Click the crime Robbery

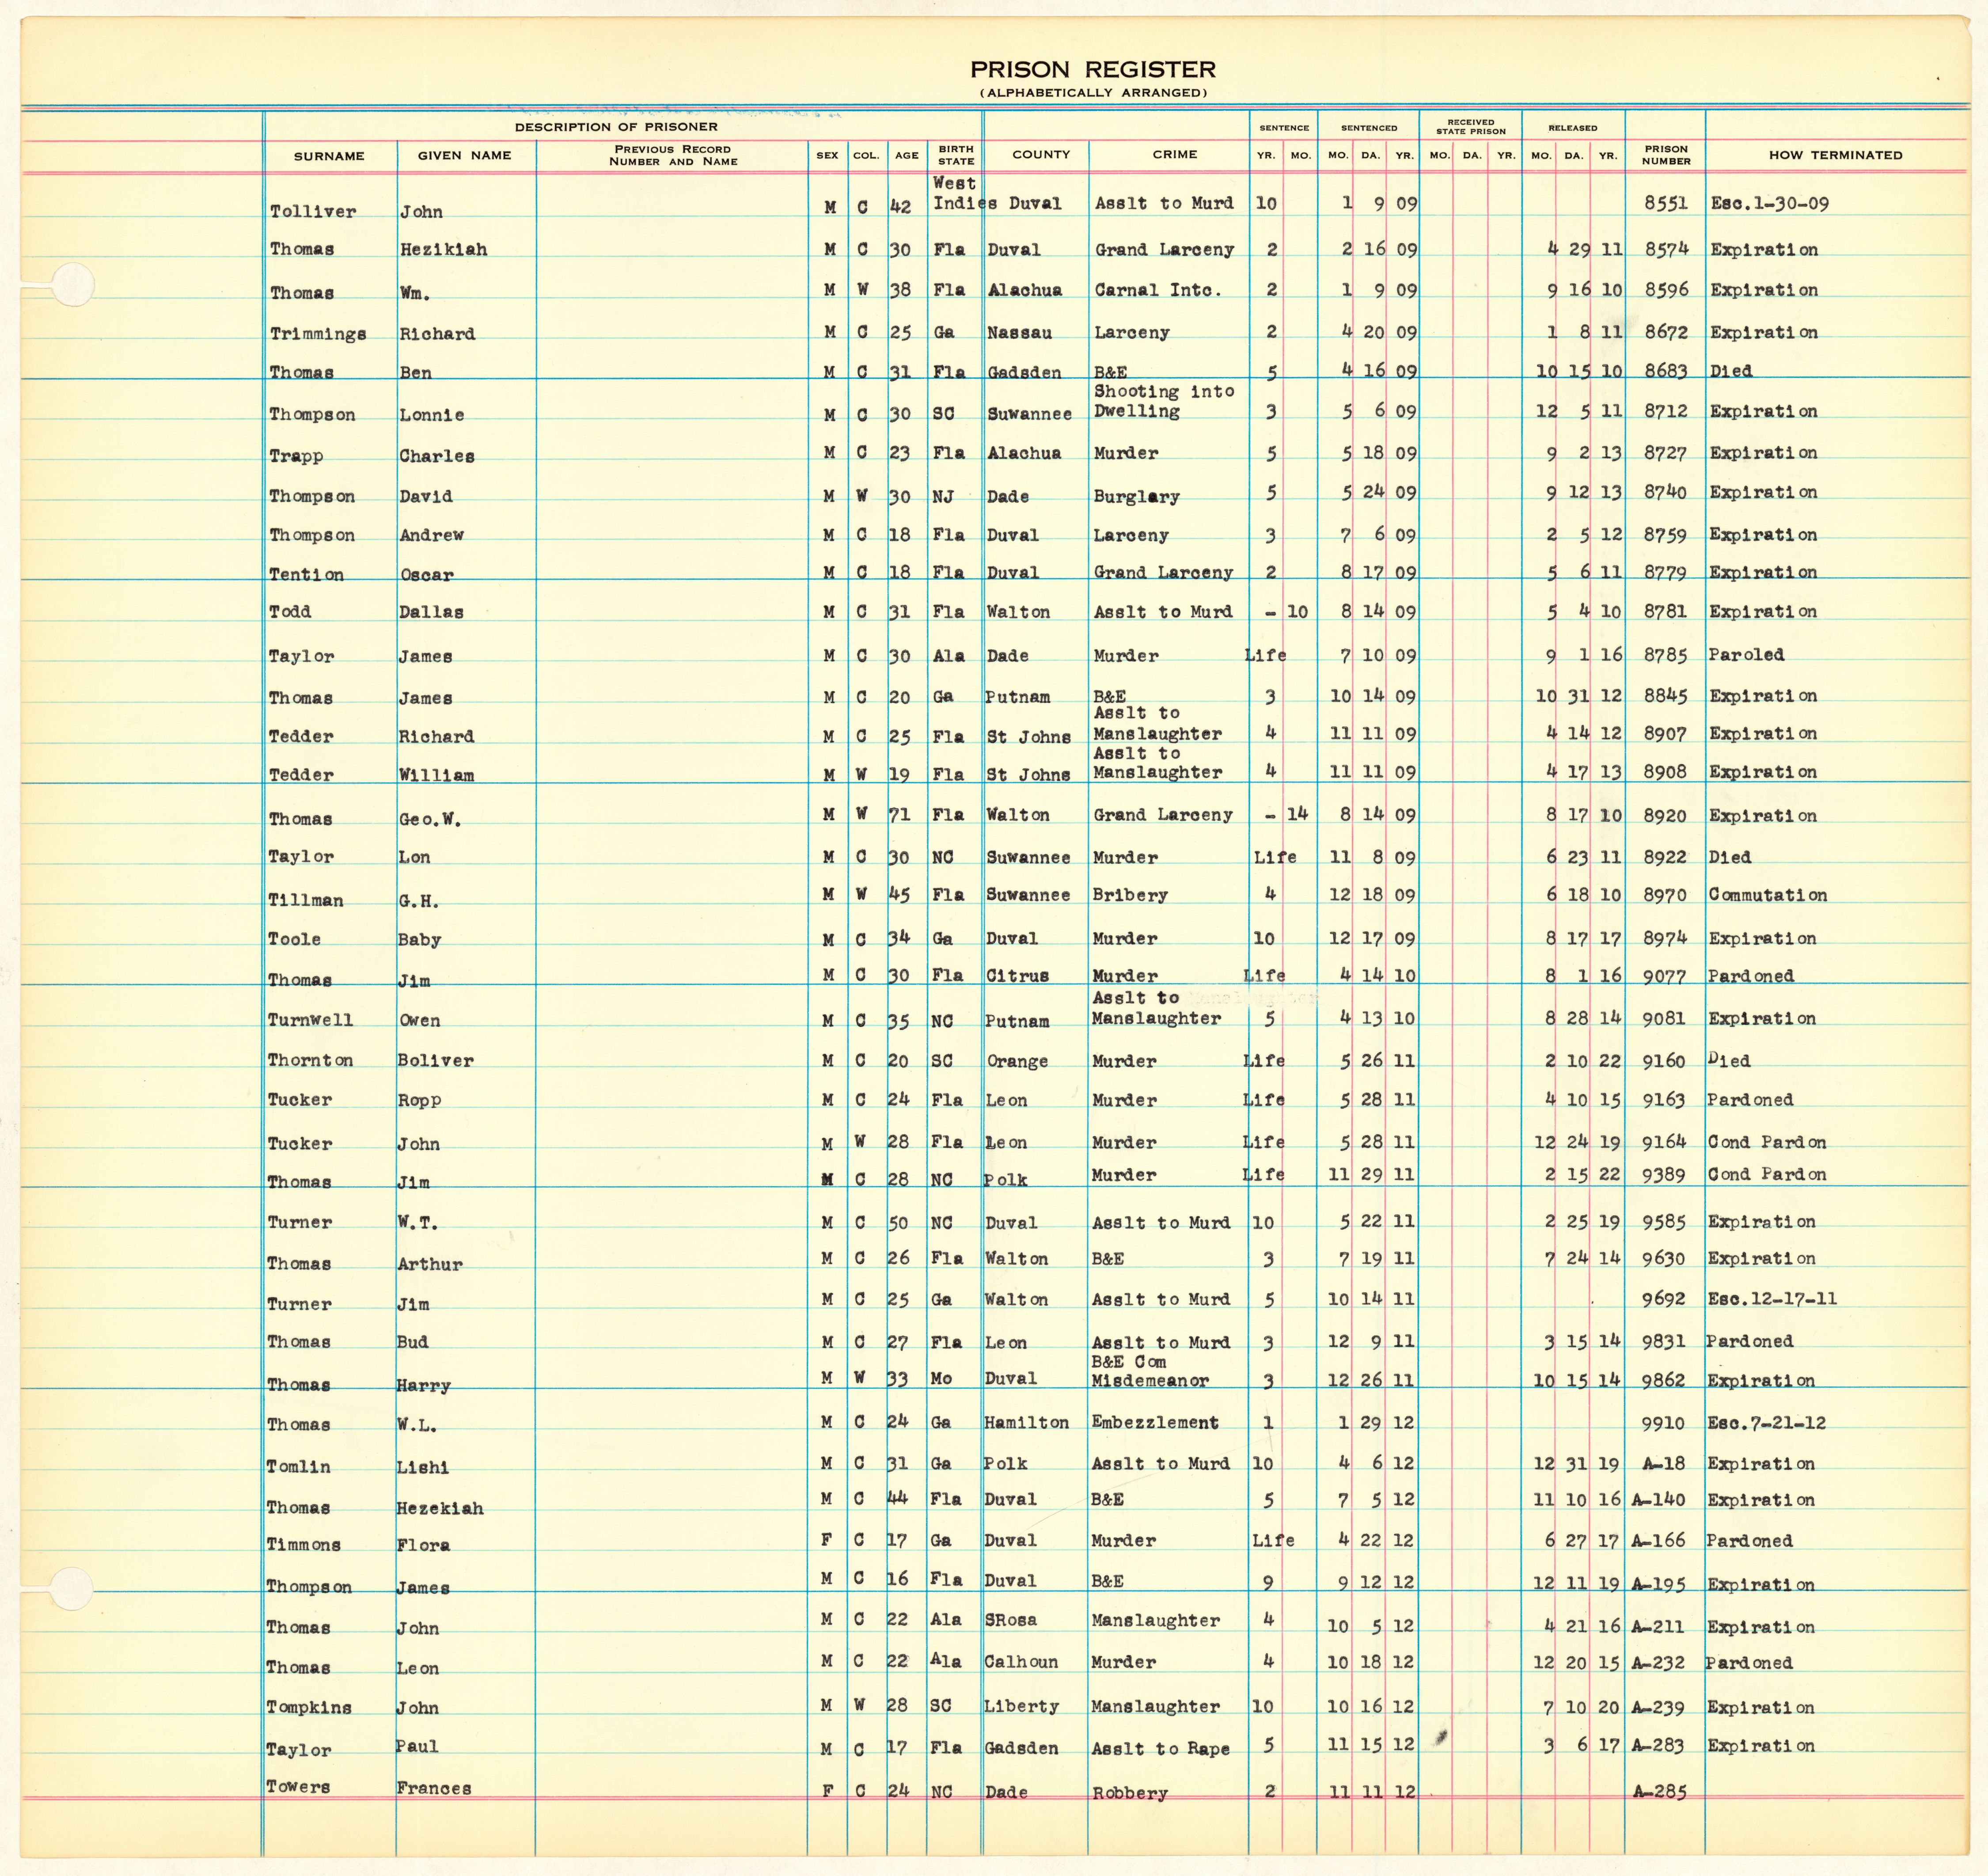click(1129, 1794)
